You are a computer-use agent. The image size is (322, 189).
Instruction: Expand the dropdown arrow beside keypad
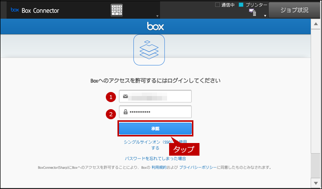tap(157, 16)
